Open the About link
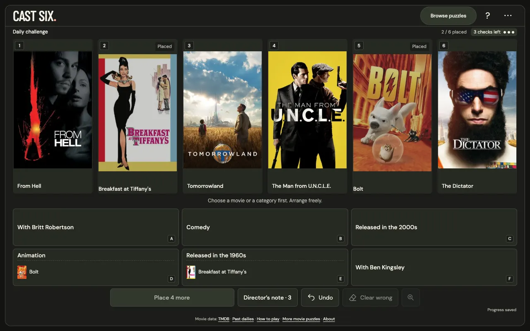 coord(329,319)
